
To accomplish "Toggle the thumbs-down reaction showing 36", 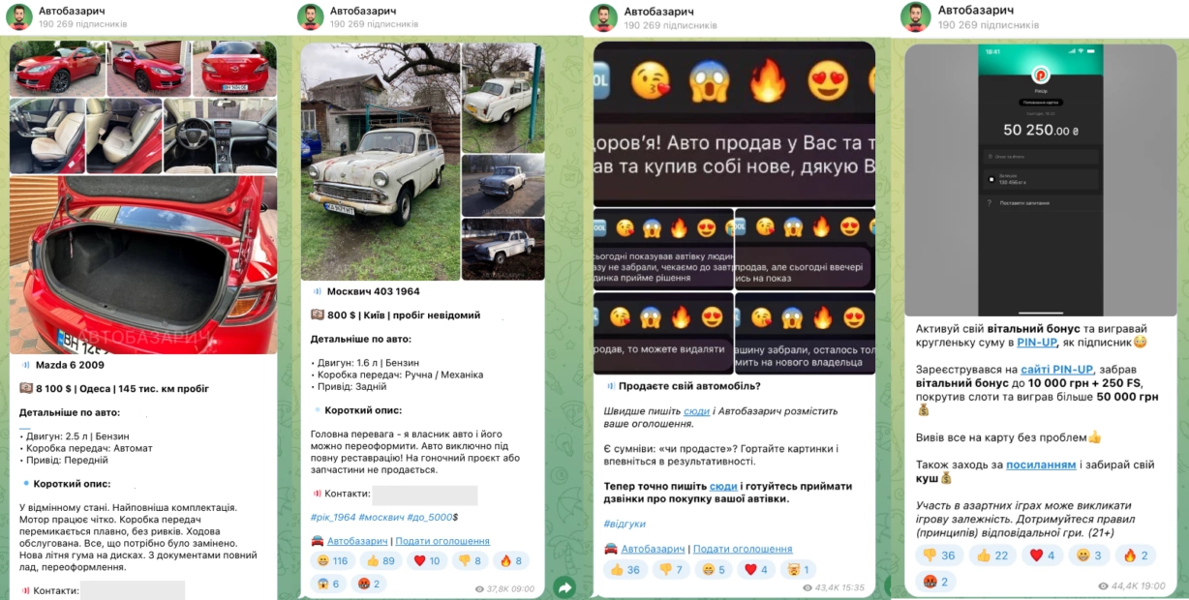I will [x=938, y=555].
